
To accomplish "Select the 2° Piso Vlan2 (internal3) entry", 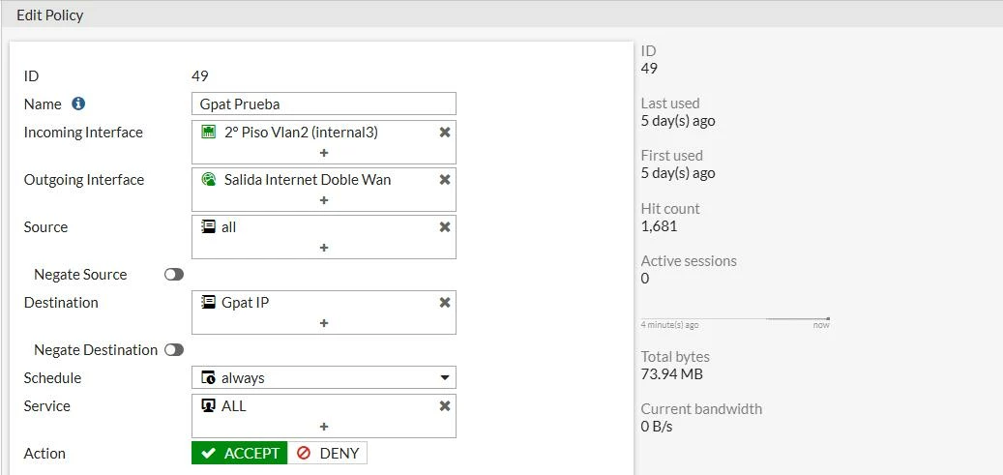I will point(301,133).
